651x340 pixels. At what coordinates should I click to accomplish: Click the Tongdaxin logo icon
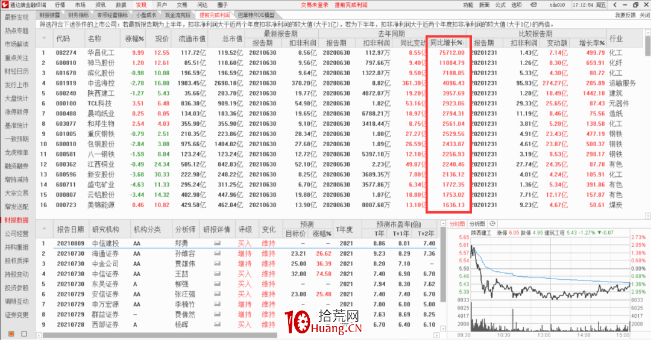[5, 5]
